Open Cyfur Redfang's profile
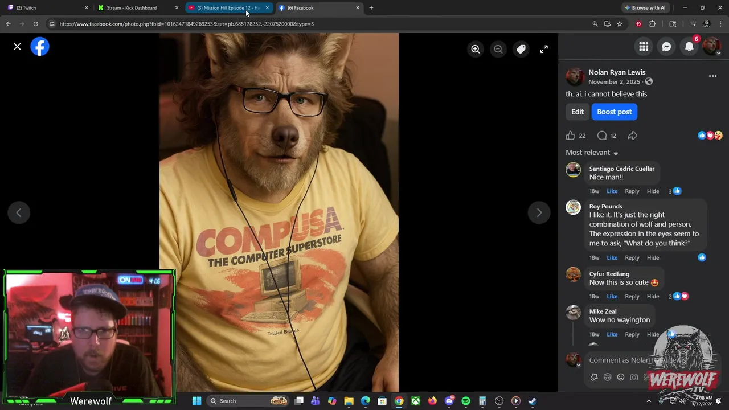 [609, 274]
